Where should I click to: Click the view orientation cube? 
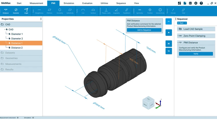coord(148,103)
